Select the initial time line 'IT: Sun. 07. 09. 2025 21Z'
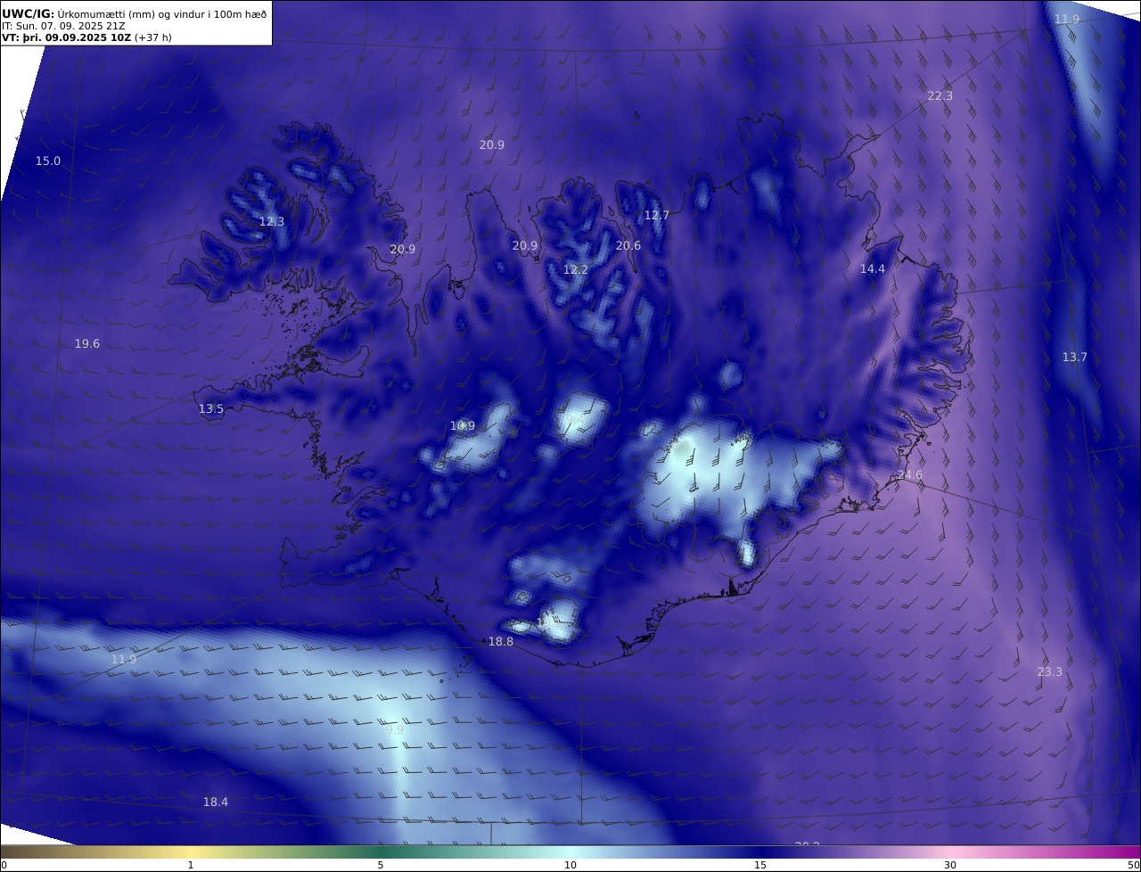This screenshot has width=1141, height=872. 63,26
